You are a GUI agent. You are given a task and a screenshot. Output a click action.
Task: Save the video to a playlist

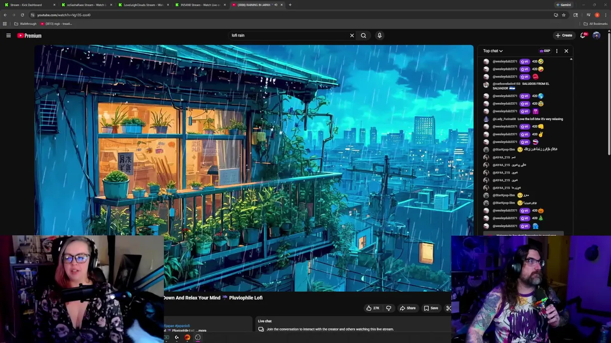(x=431, y=308)
